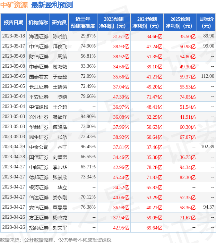Click the date 2023-04-29

[x=14, y=146]
